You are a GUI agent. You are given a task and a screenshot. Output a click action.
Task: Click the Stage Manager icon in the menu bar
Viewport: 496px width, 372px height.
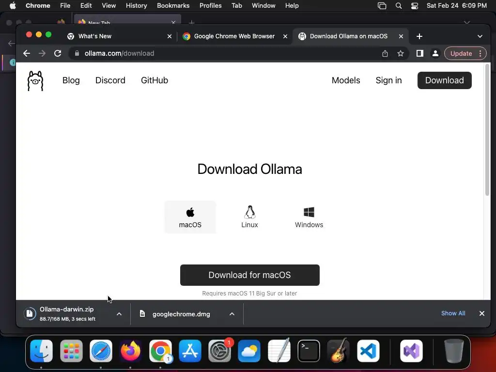[x=382, y=6]
